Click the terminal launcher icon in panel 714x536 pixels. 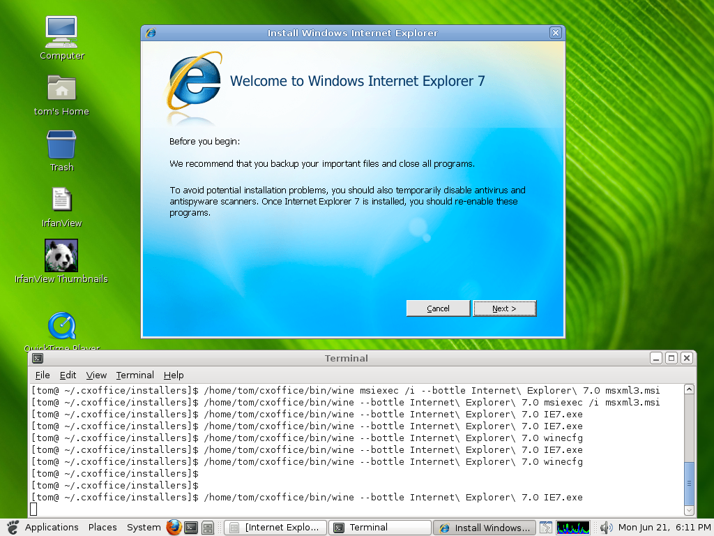pyautogui.click(x=190, y=528)
